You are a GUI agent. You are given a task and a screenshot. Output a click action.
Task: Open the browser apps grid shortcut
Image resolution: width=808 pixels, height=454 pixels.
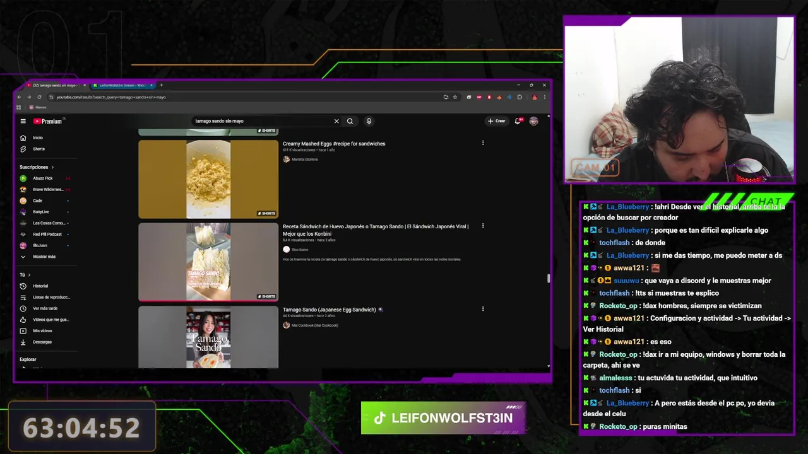[19, 107]
